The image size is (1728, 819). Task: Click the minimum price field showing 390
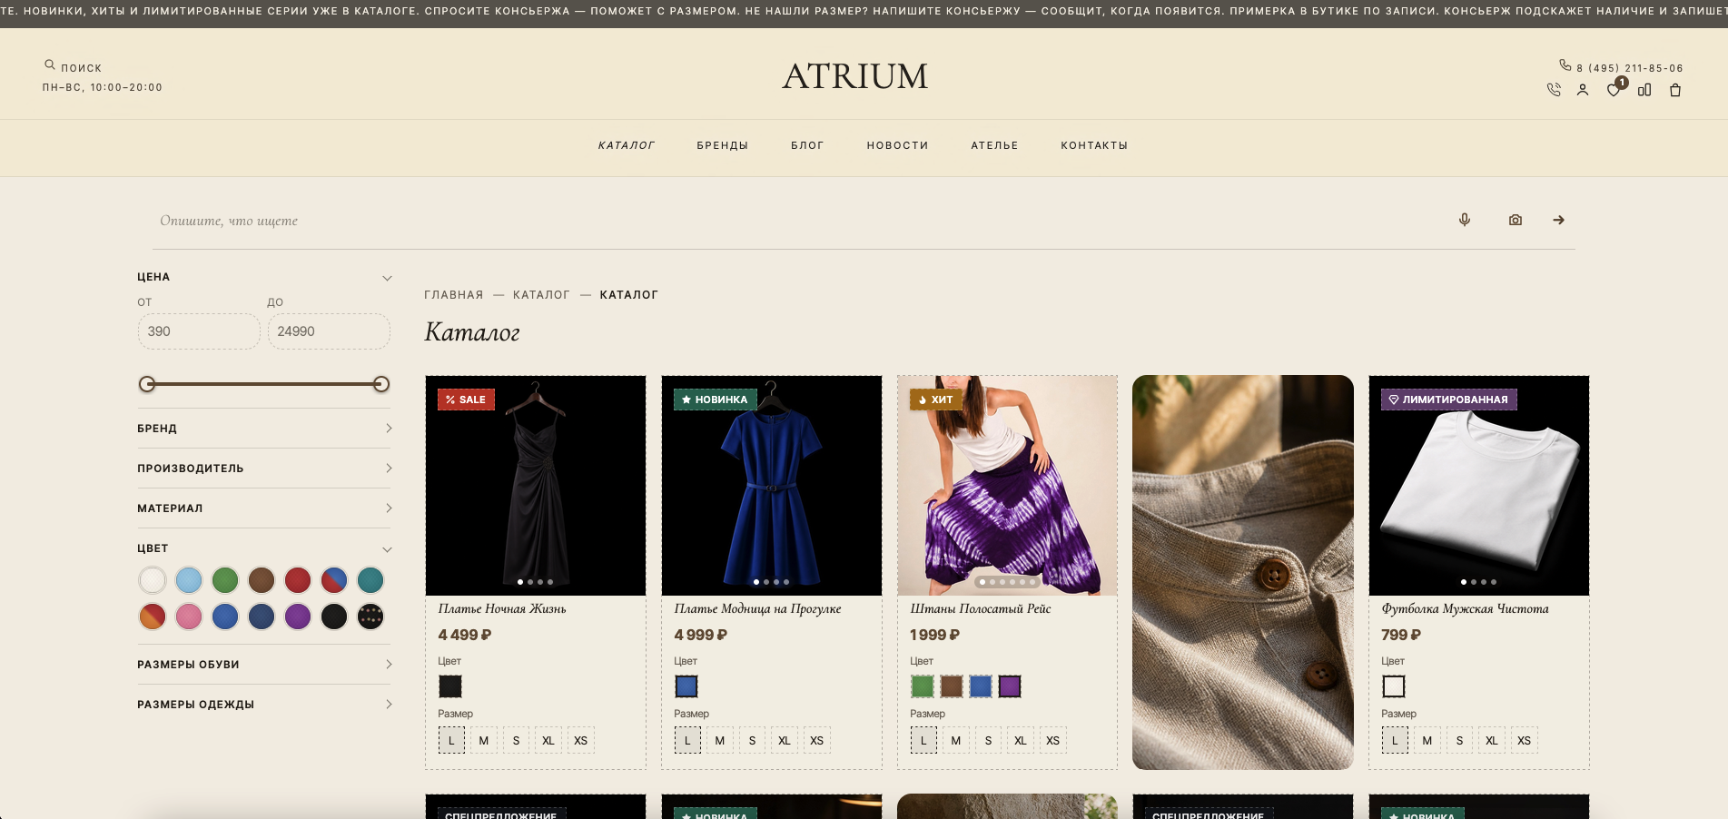point(199,331)
